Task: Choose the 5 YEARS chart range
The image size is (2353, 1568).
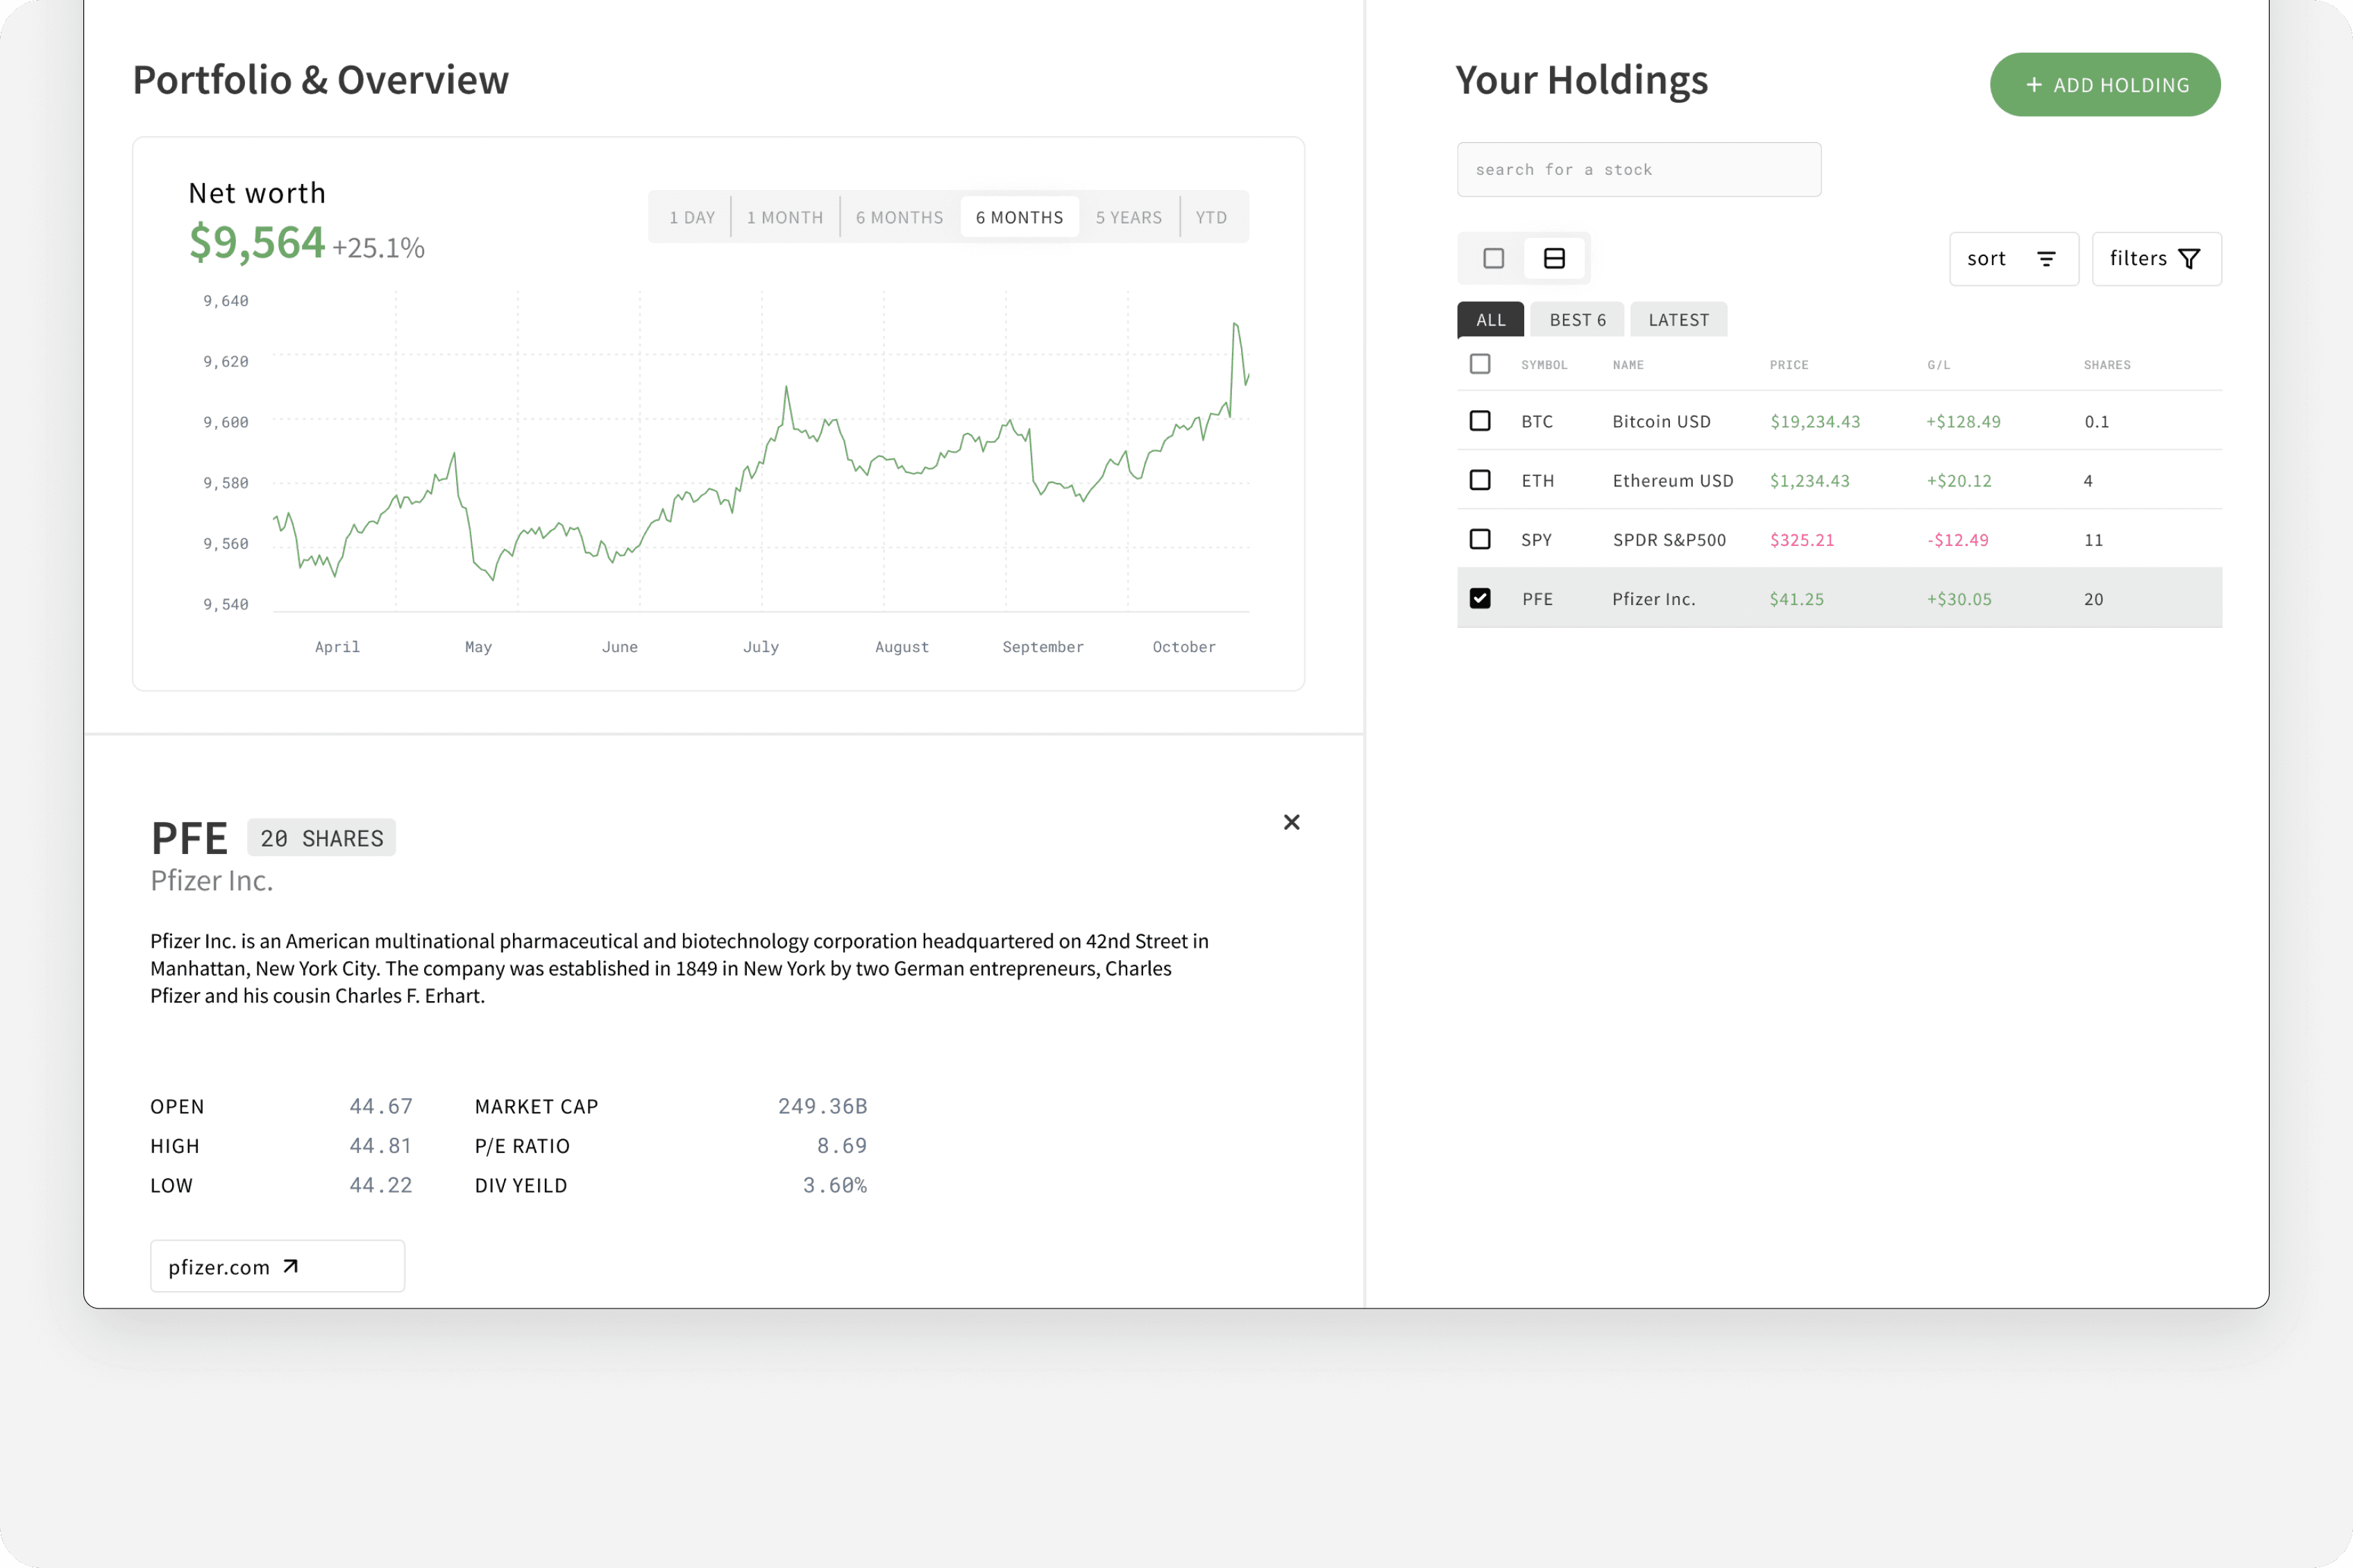Action: (1129, 217)
